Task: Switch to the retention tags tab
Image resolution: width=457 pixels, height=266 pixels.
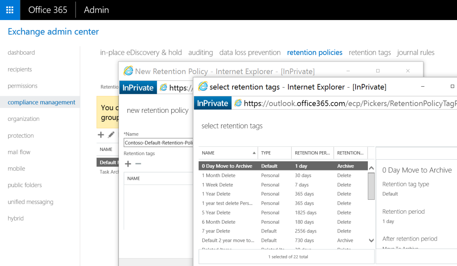Action: 369,52
